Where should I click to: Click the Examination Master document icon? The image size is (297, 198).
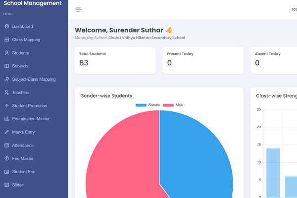pyautogui.click(x=7, y=119)
